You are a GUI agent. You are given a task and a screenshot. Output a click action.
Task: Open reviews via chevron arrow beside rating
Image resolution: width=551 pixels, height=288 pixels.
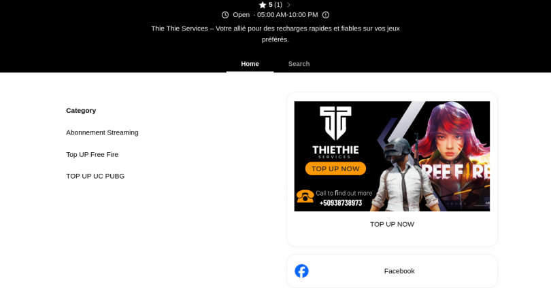tap(289, 5)
